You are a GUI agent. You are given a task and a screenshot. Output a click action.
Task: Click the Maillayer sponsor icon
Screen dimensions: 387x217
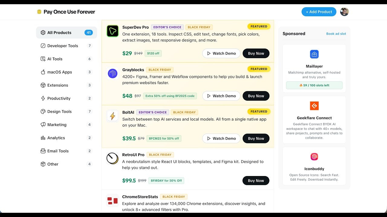[314, 54]
